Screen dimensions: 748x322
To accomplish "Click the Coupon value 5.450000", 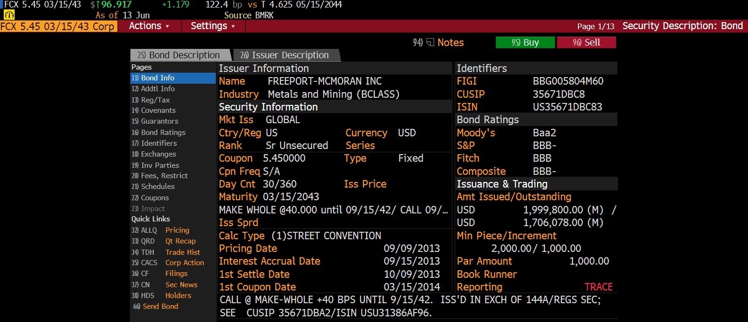I will pyautogui.click(x=284, y=158).
